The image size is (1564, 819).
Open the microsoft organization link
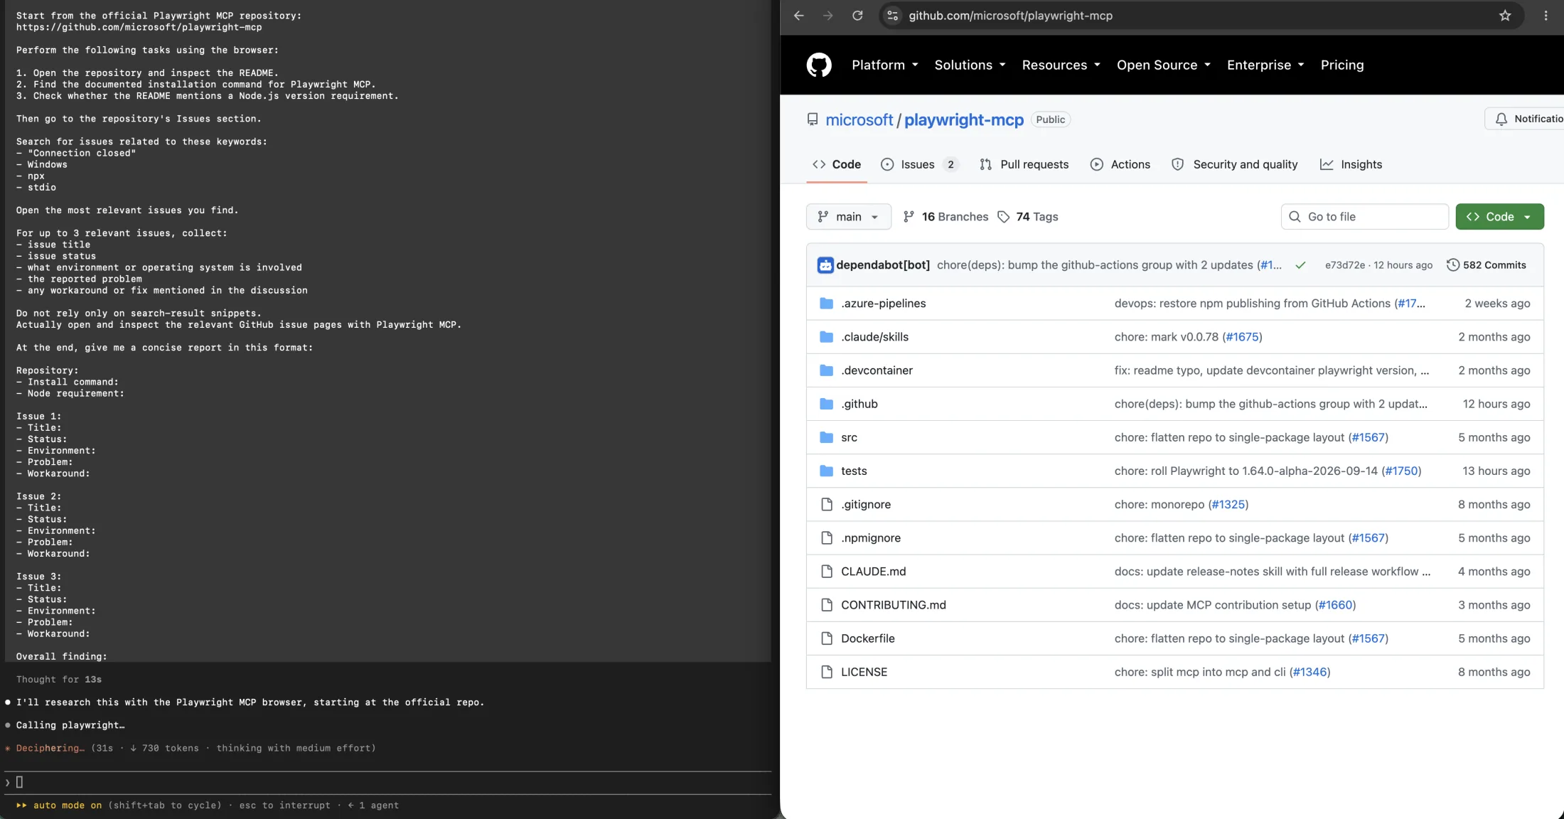click(x=859, y=119)
